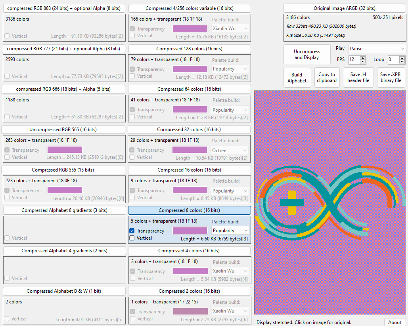
Task: Save the .H header file
Action: [358, 78]
